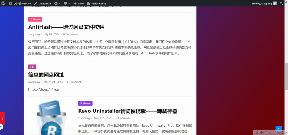Open 0 Comment link of Revo Uninstaller post

point(123,118)
